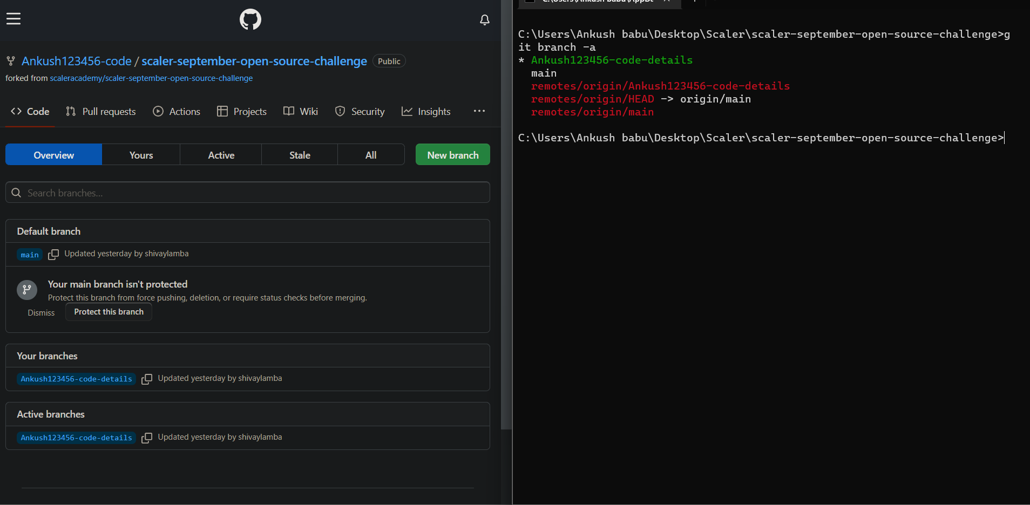Viewport: 1030px width, 505px height.
Task: Open the repository Wiki
Action: click(301, 111)
